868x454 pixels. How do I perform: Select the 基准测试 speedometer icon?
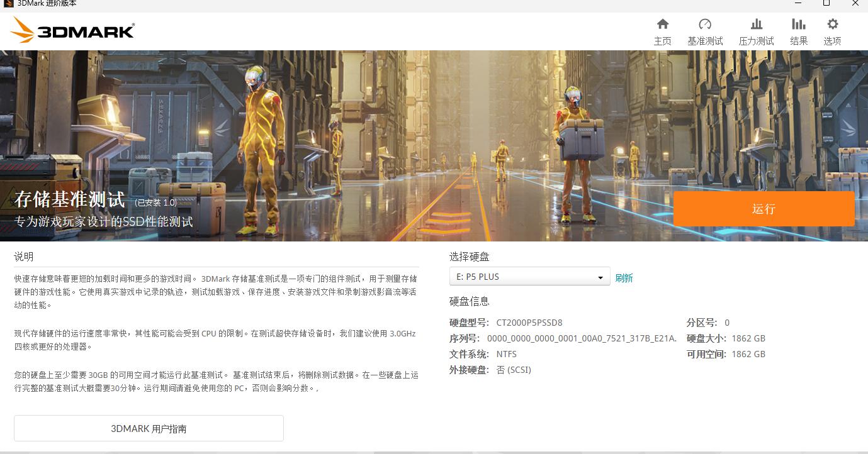point(705,24)
